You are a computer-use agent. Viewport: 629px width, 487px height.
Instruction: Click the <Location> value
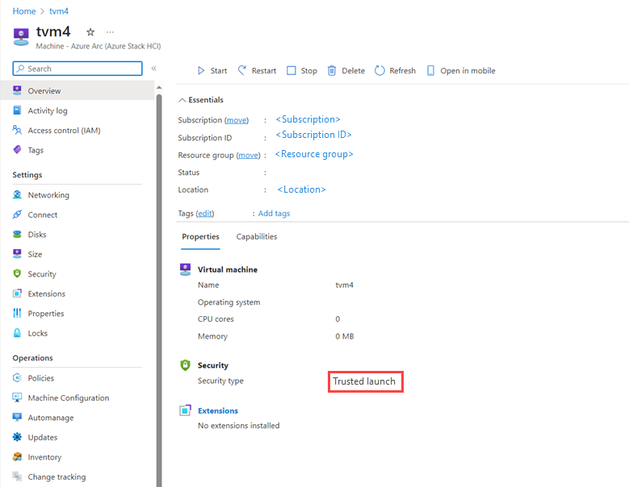pos(301,189)
